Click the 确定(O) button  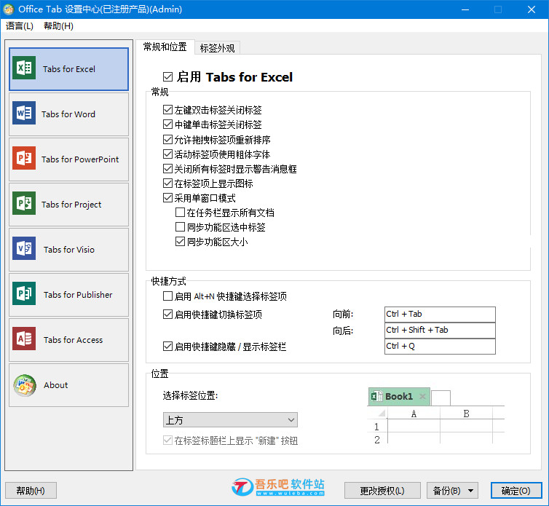tap(516, 491)
